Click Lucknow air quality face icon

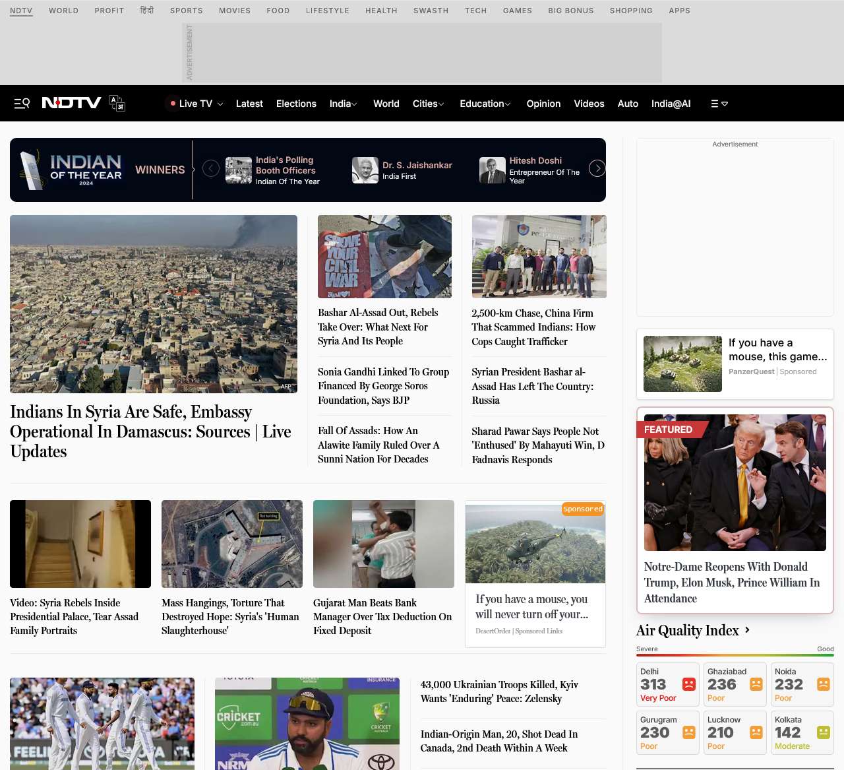[x=756, y=732]
